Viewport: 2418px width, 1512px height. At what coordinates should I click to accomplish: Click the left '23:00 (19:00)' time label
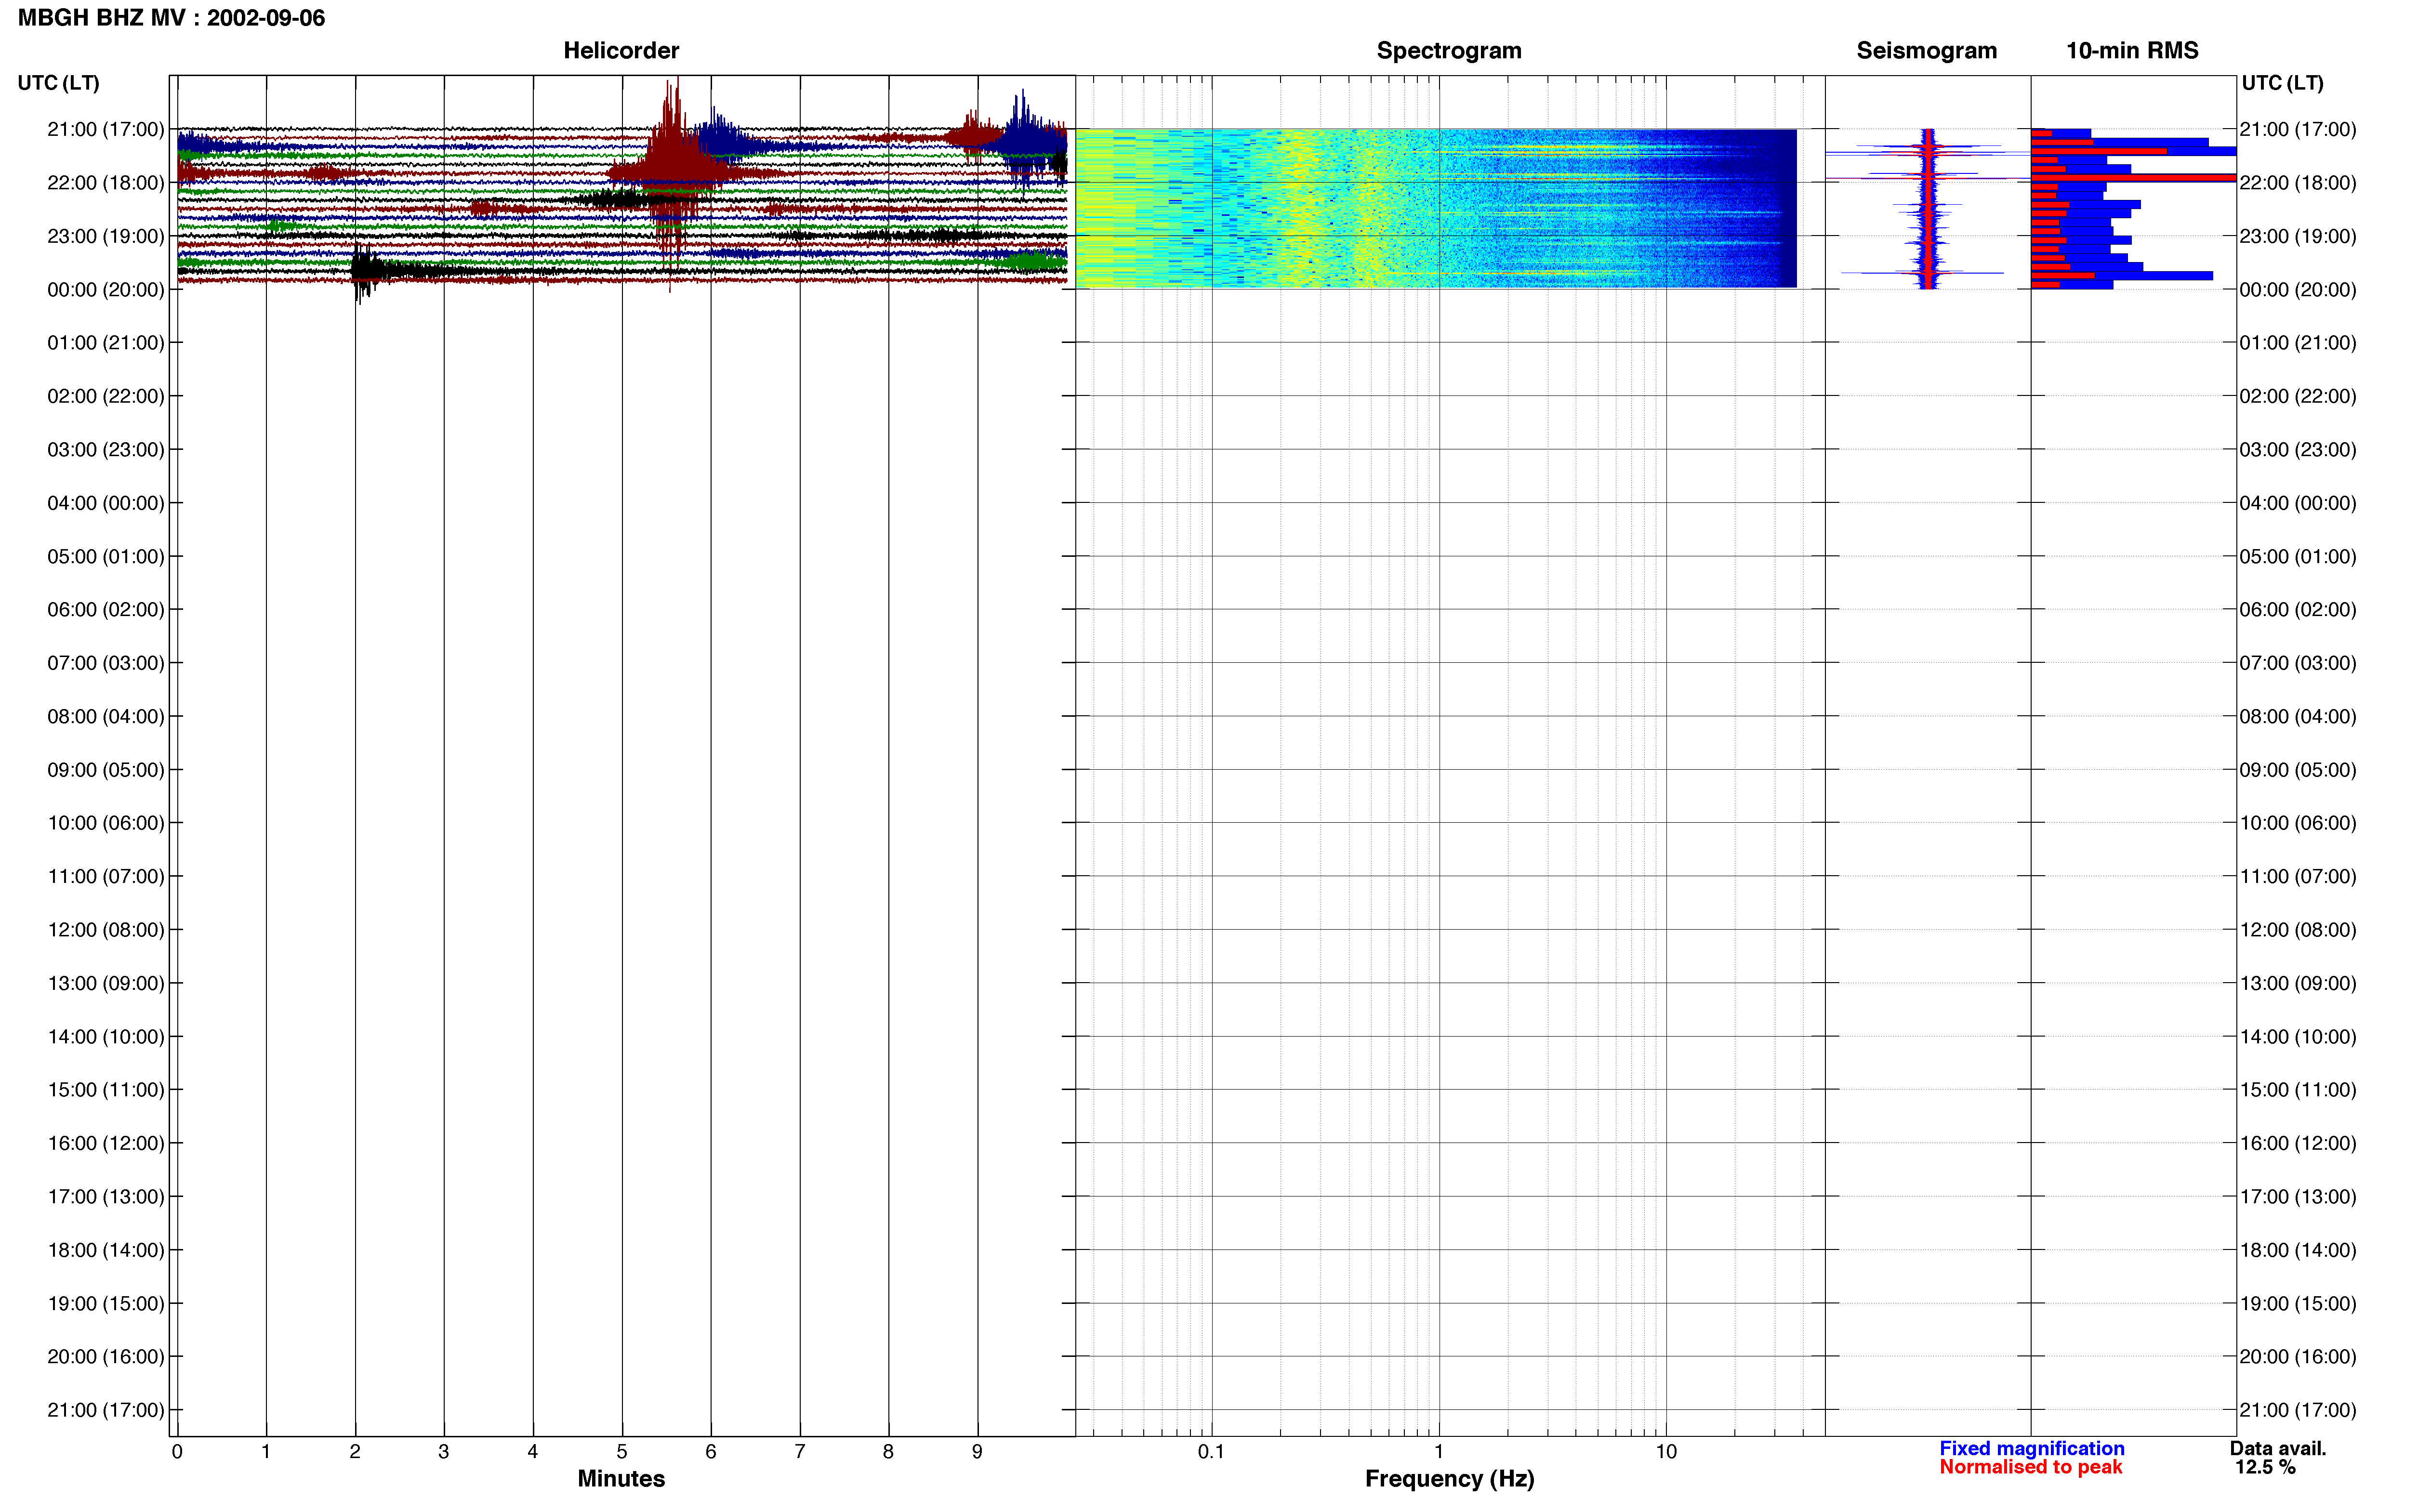pyautogui.click(x=105, y=236)
